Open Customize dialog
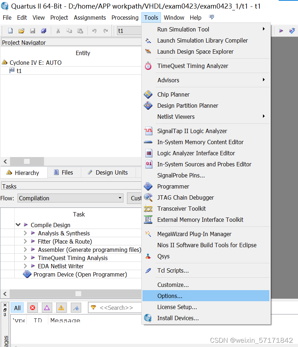Image resolution: width=298 pixels, height=347 pixels. pos(206,285)
